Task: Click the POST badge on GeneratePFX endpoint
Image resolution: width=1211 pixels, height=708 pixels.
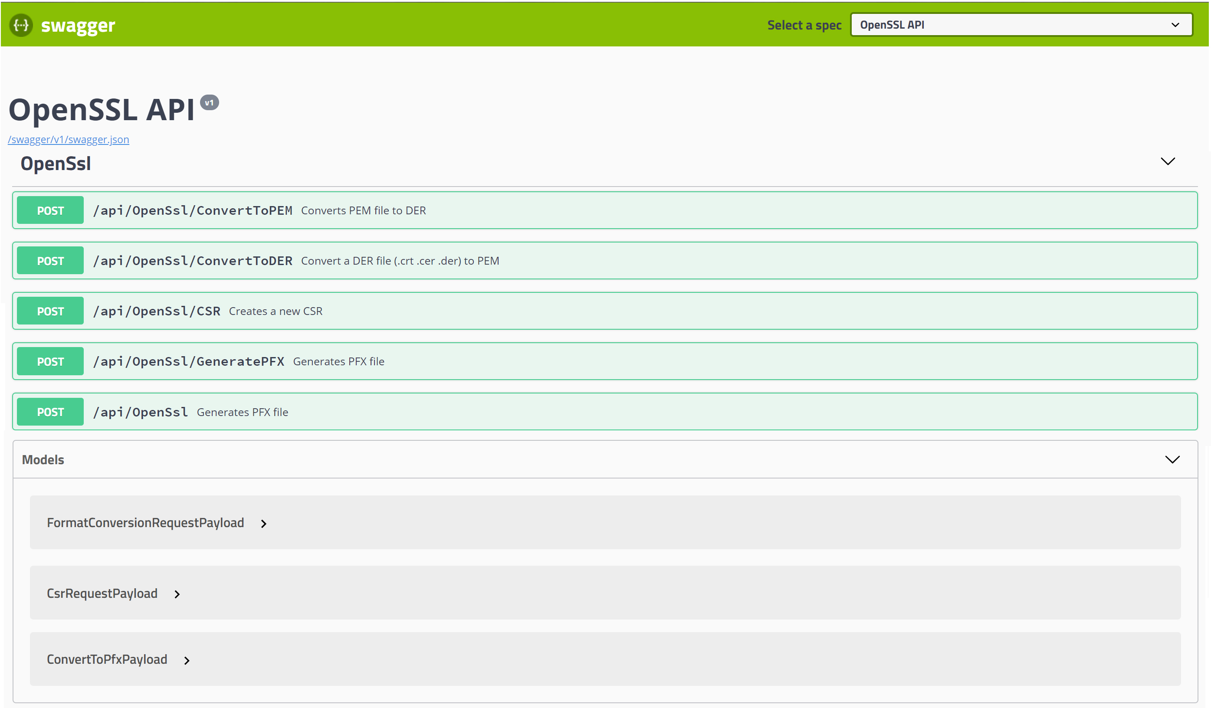Action: click(x=49, y=361)
